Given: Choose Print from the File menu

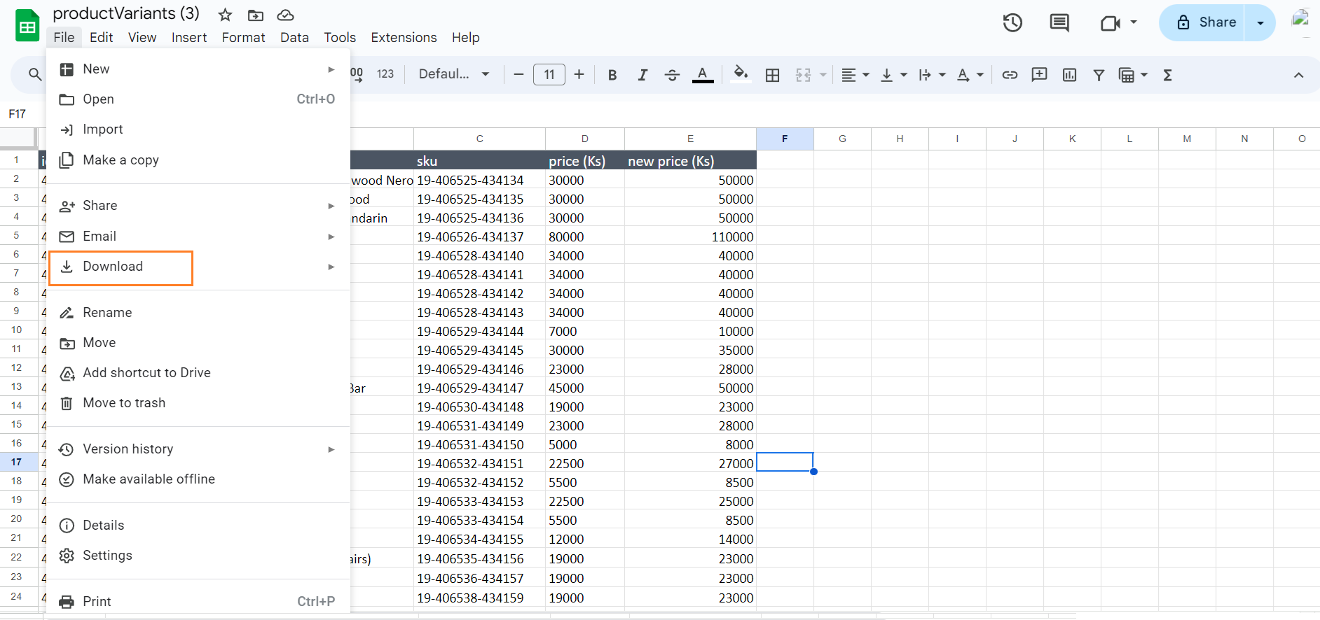Looking at the screenshot, I should [198, 601].
